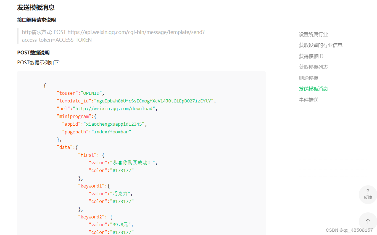Open 事件推送 section link

(309, 100)
